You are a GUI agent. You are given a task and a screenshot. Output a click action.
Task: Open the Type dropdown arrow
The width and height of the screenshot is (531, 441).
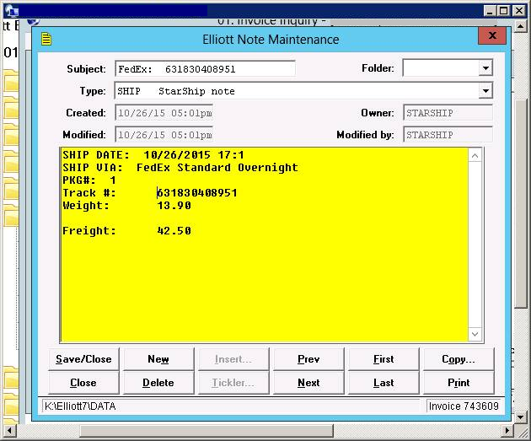click(485, 91)
